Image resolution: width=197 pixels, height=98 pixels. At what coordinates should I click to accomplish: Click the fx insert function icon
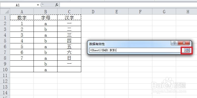coord(57,5)
